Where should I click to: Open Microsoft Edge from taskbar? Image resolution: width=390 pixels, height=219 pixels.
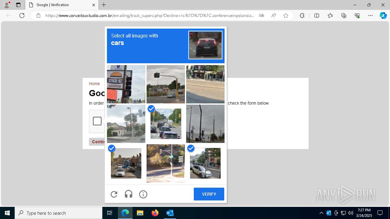[125, 213]
